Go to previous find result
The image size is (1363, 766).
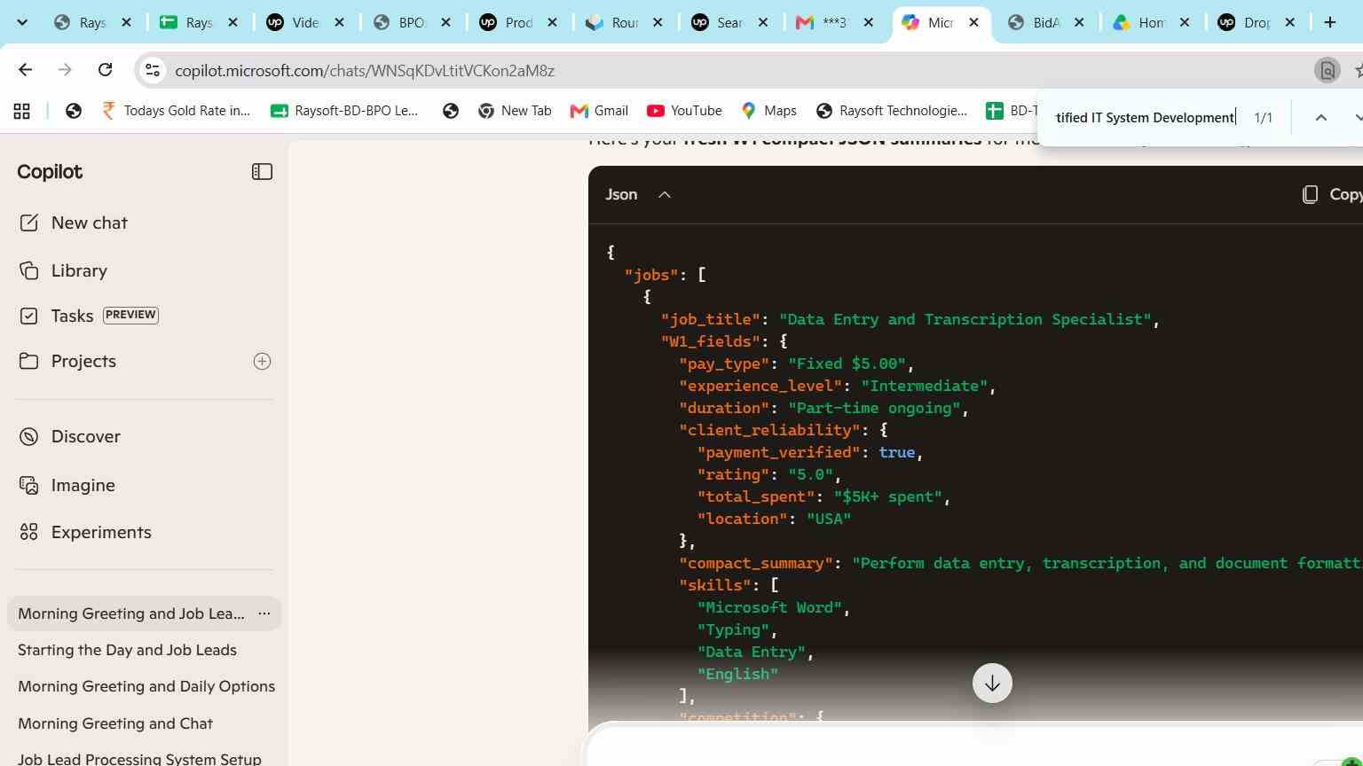tap(1320, 117)
